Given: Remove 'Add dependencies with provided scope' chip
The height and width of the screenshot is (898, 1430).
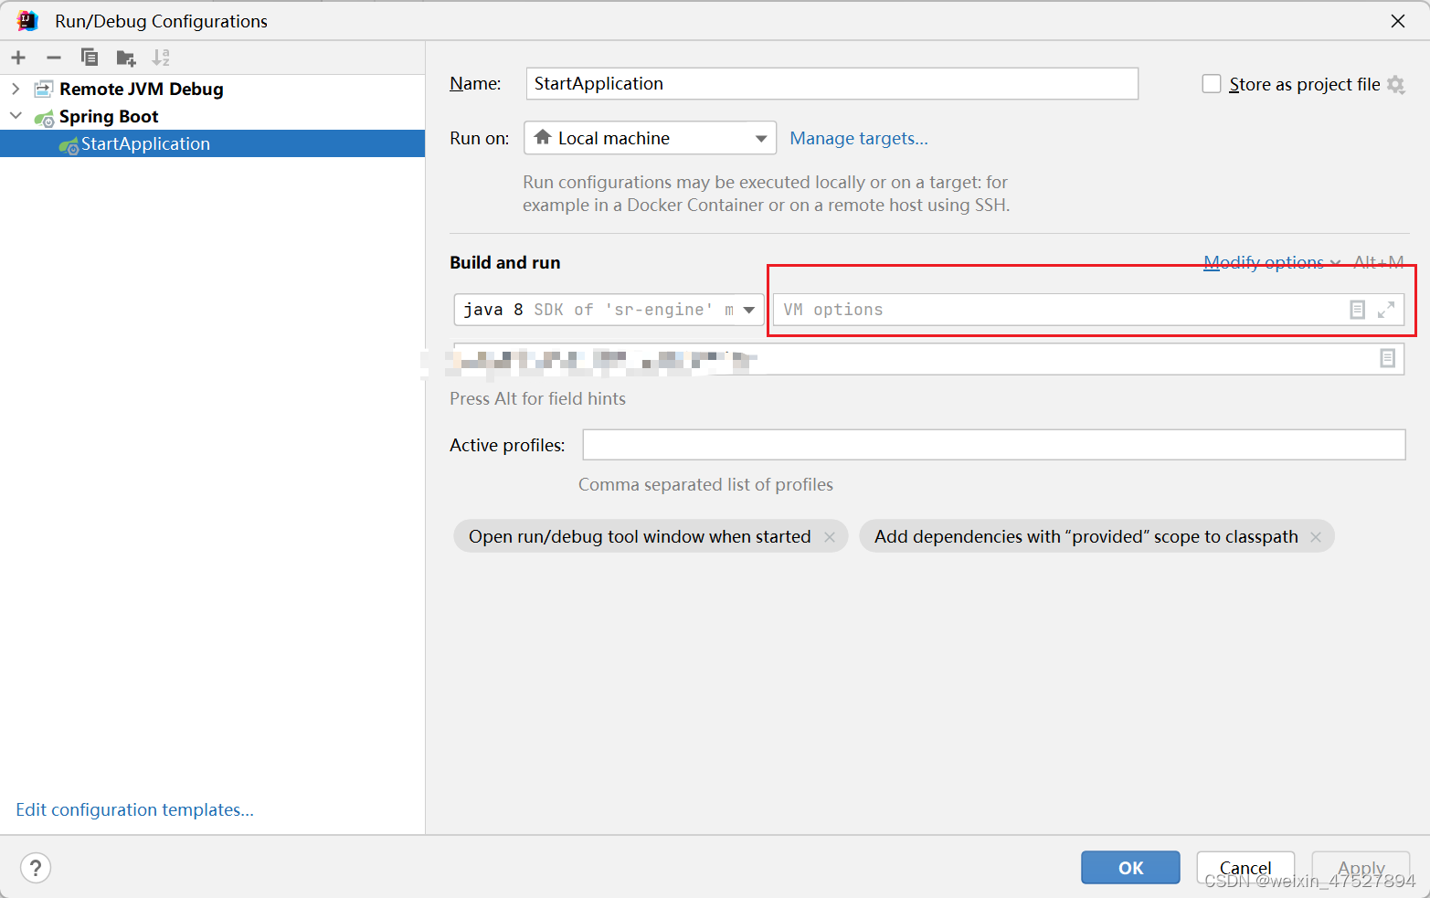Looking at the screenshot, I should [x=1316, y=537].
